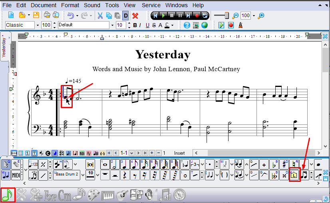Choose the quarter note duration
The width and height of the screenshot is (330, 203).
125,164
